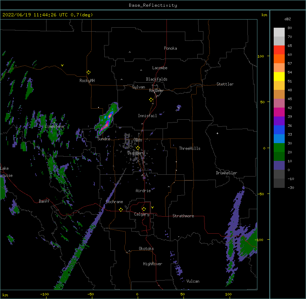Click the Blackfalds town label
306x299 pixels.
157,79
